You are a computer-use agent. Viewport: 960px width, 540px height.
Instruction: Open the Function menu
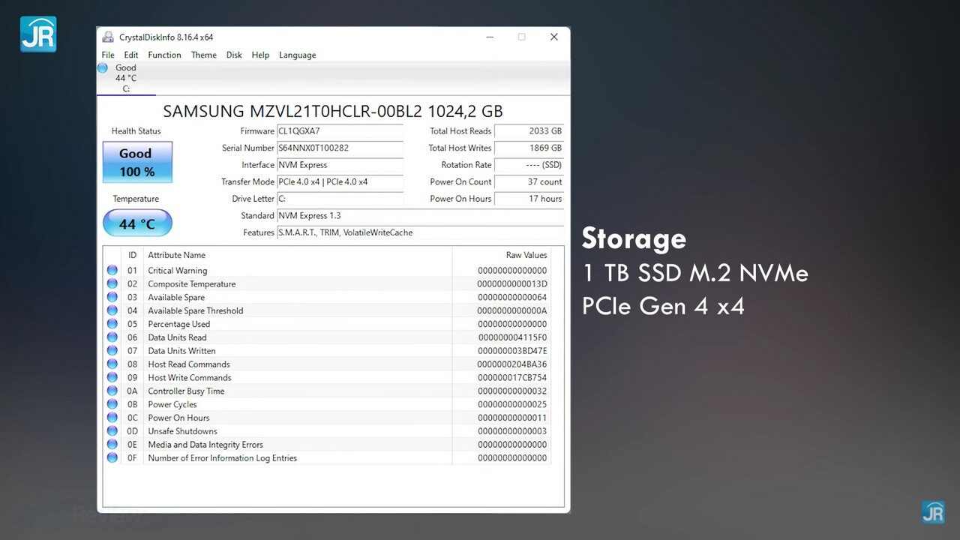pos(164,55)
